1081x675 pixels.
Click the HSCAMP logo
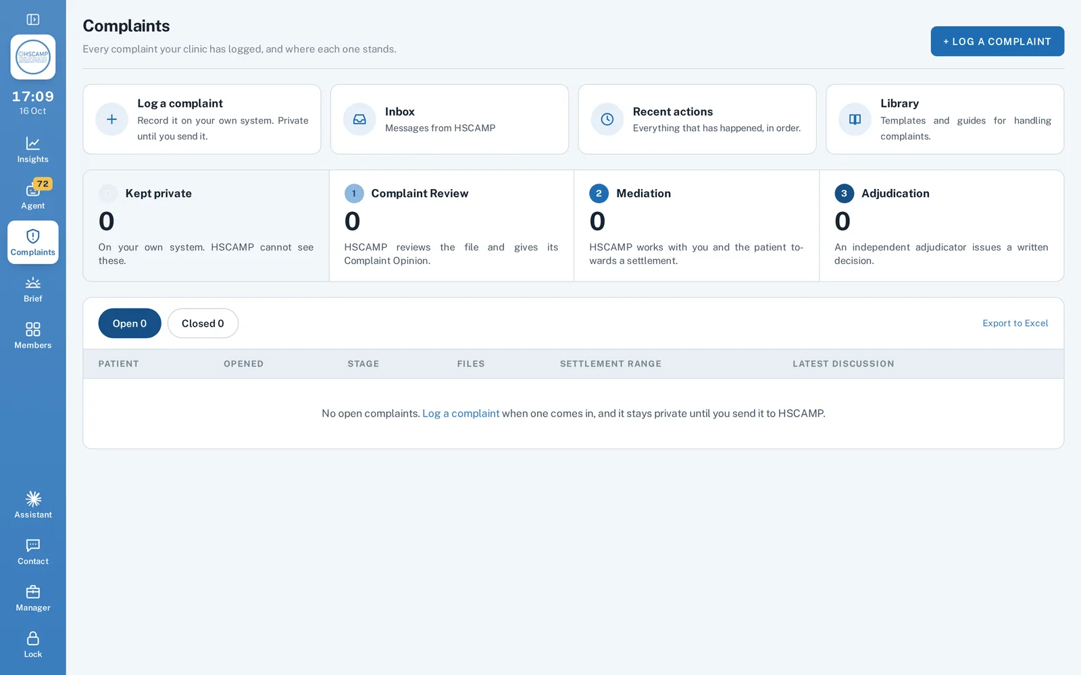[33, 57]
